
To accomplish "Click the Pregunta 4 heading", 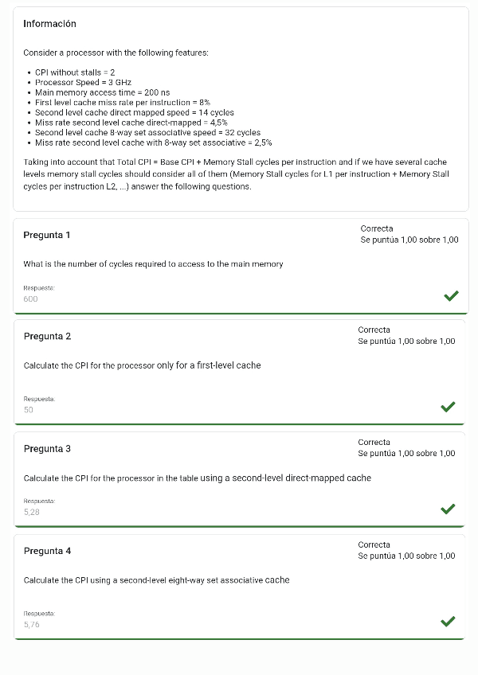I will coord(47,551).
